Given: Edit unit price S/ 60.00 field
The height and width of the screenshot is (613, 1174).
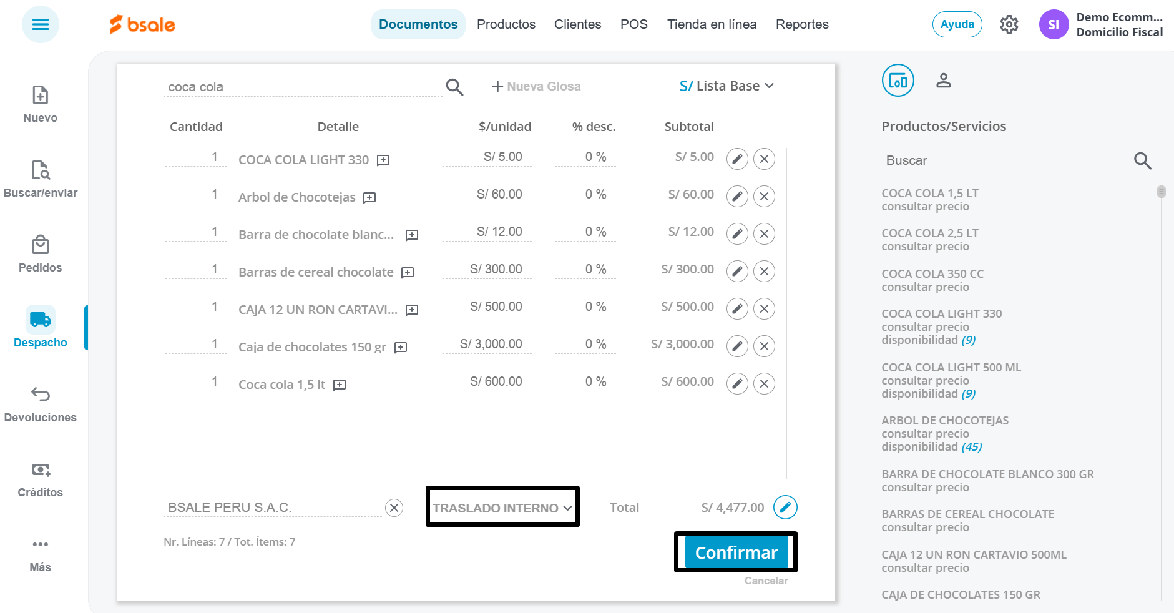Looking at the screenshot, I should [487, 194].
